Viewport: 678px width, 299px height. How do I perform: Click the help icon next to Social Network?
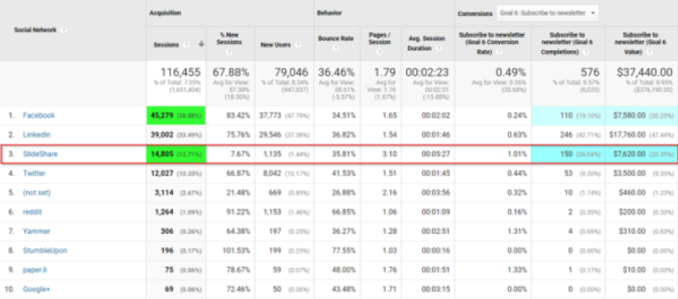pyautogui.click(x=64, y=30)
